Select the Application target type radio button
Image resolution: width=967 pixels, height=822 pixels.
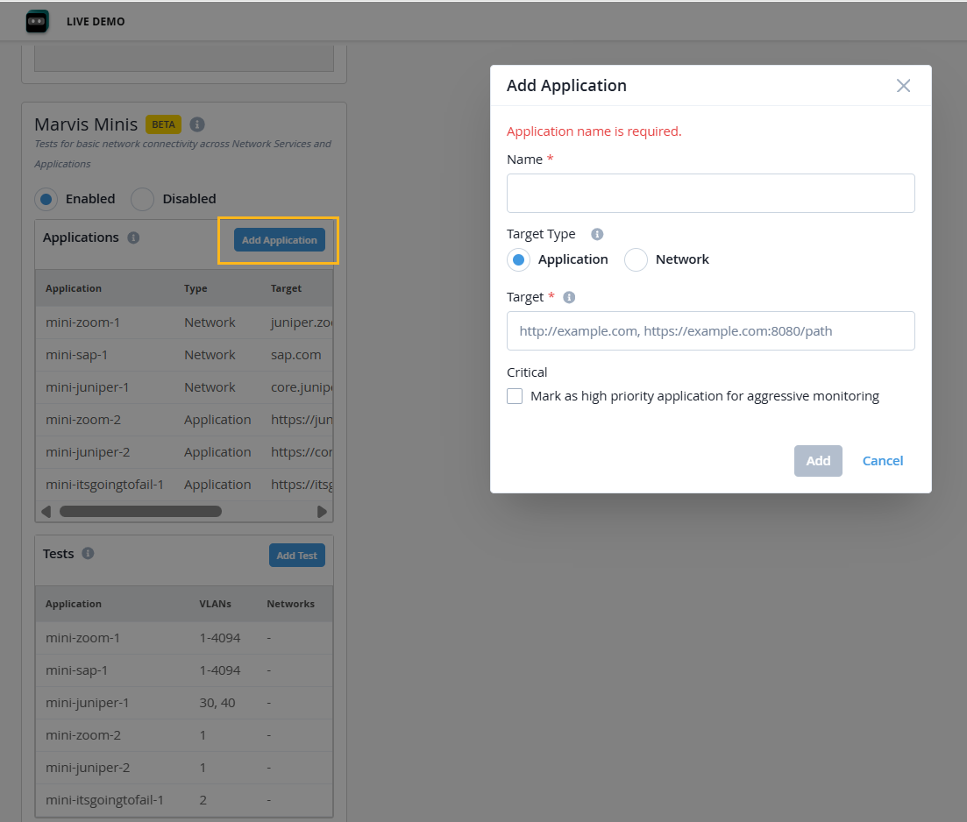point(518,259)
